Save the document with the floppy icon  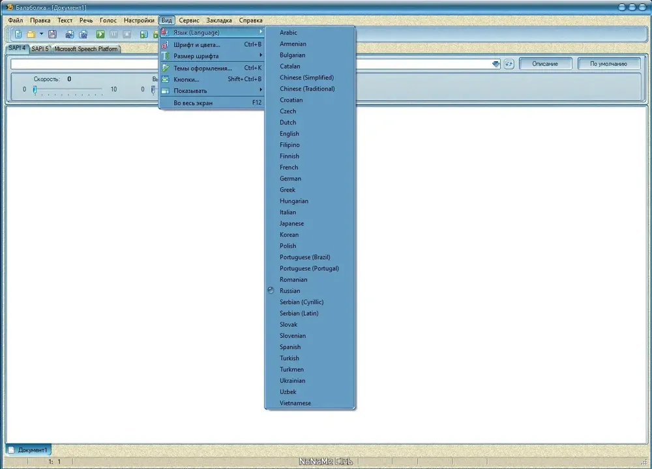[52, 34]
